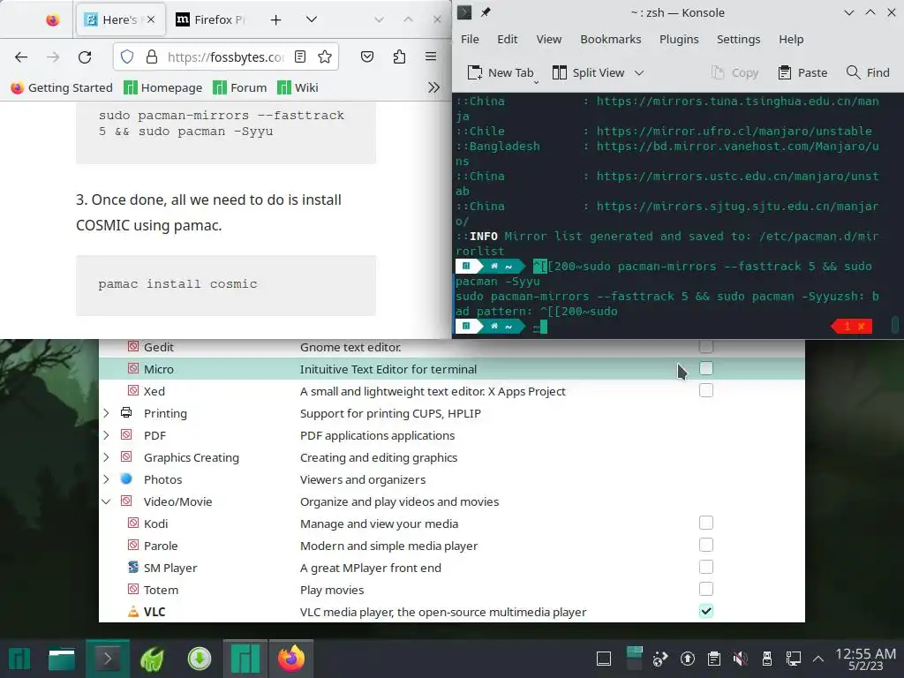Open Konsole Bookmarks menu
Screen dimensions: 904x678
coord(611,39)
